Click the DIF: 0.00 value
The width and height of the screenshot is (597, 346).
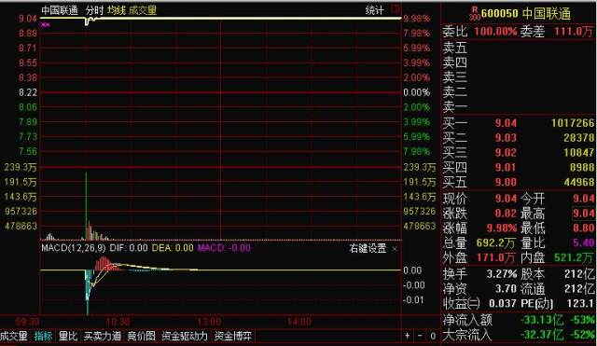(129, 248)
